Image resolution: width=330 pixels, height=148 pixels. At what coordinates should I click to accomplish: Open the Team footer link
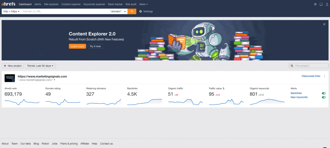click(14, 144)
